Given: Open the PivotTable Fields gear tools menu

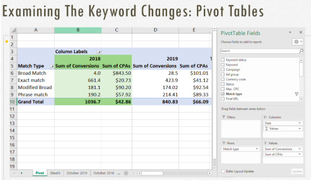Looking at the screenshot, I should click(x=297, y=42).
